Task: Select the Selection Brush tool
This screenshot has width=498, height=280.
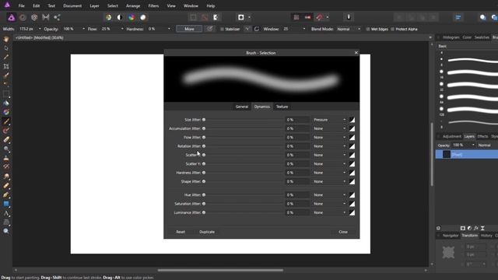Action: coord(6,75)
